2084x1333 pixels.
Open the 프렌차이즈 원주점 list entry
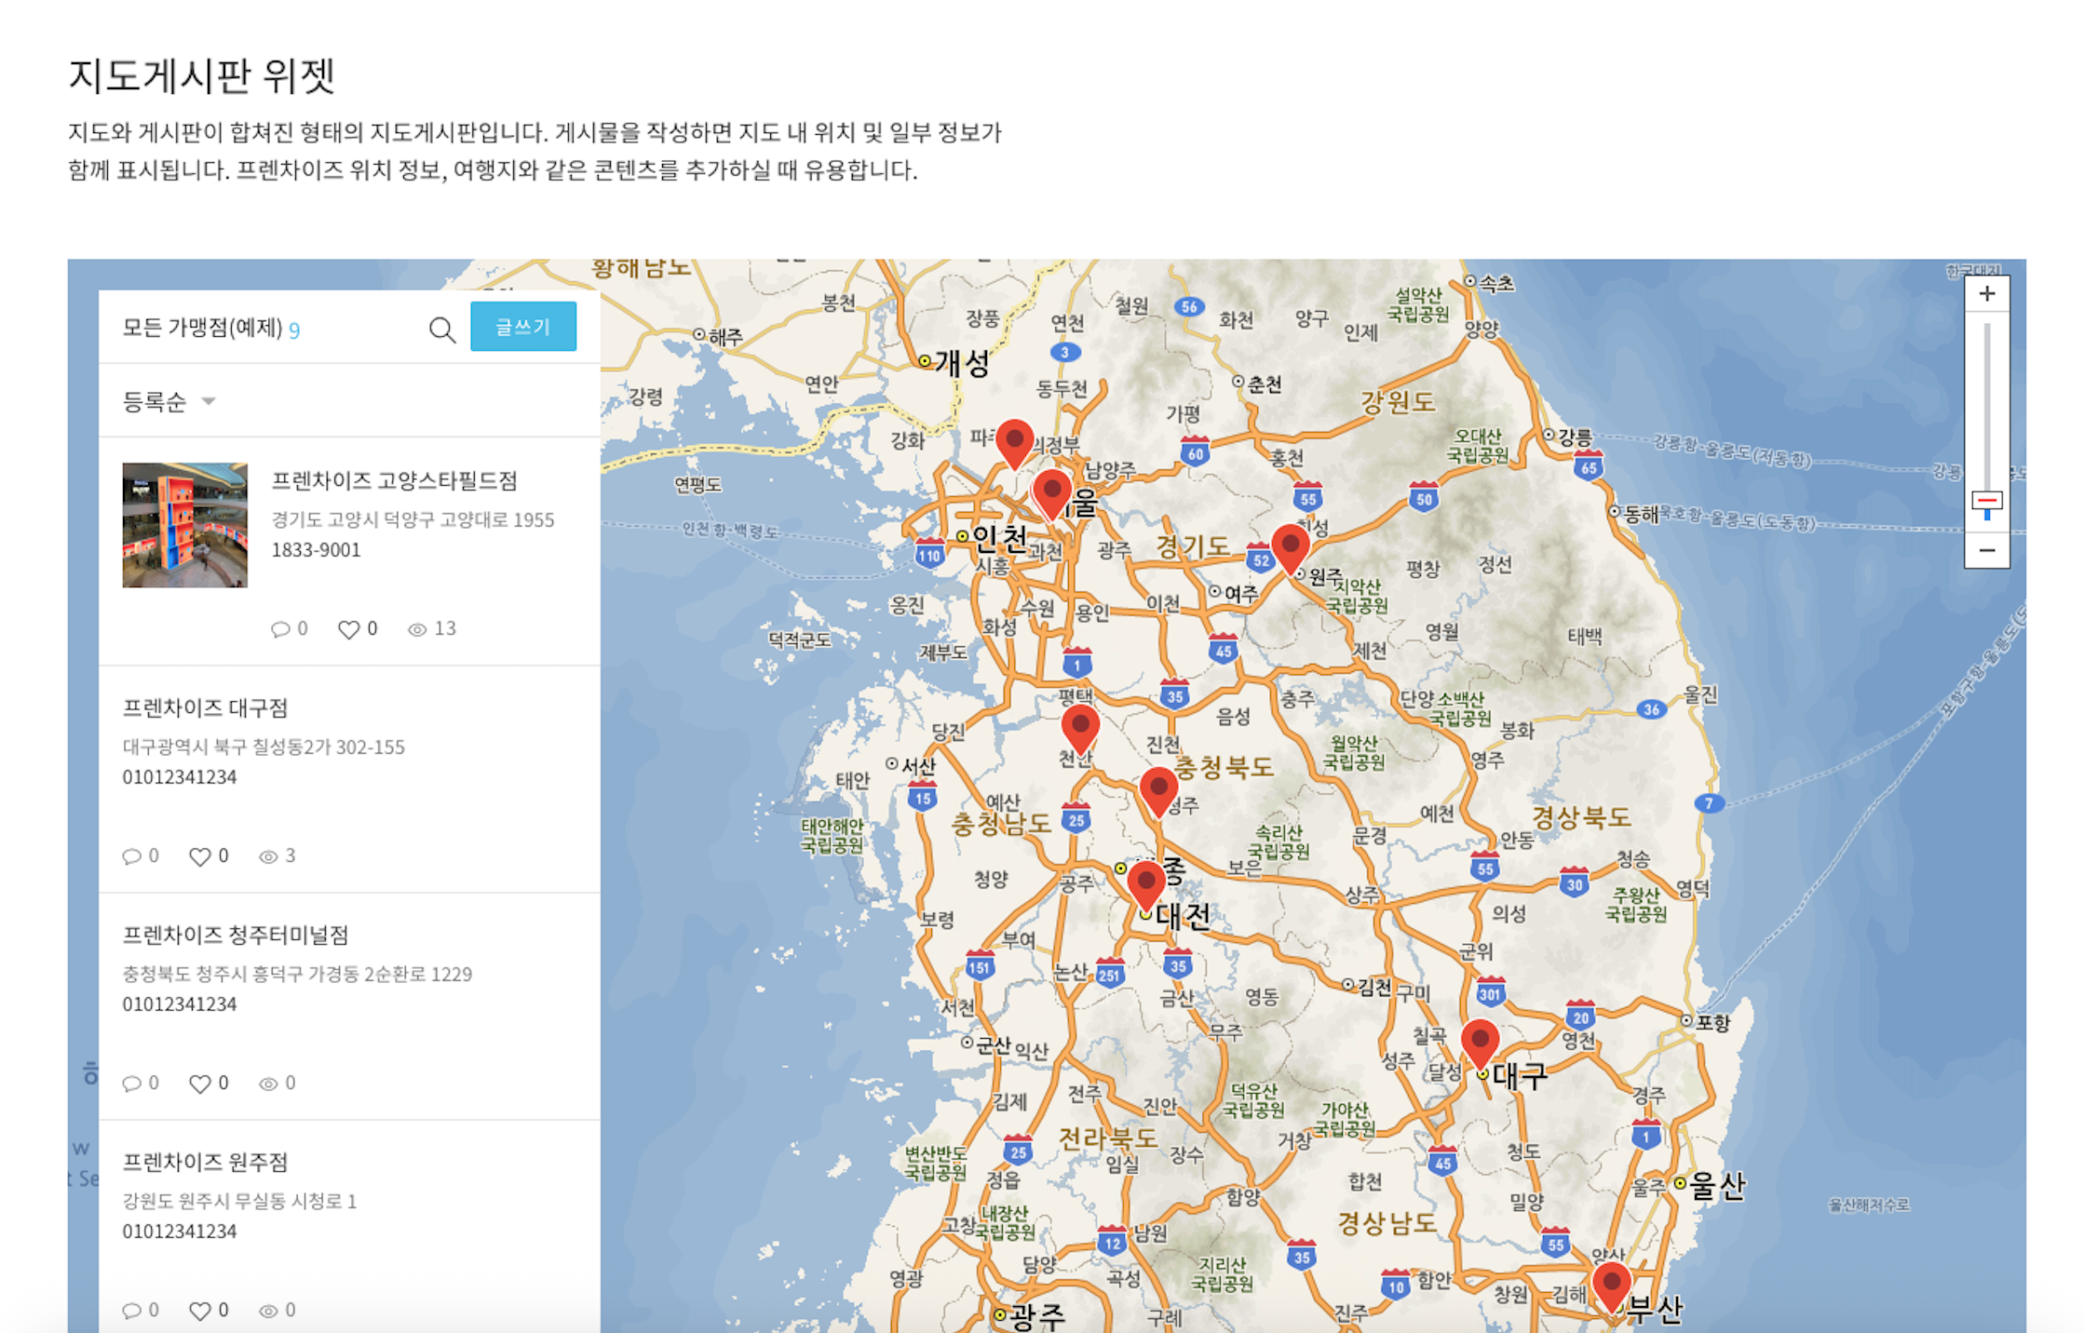(206, 1162)
